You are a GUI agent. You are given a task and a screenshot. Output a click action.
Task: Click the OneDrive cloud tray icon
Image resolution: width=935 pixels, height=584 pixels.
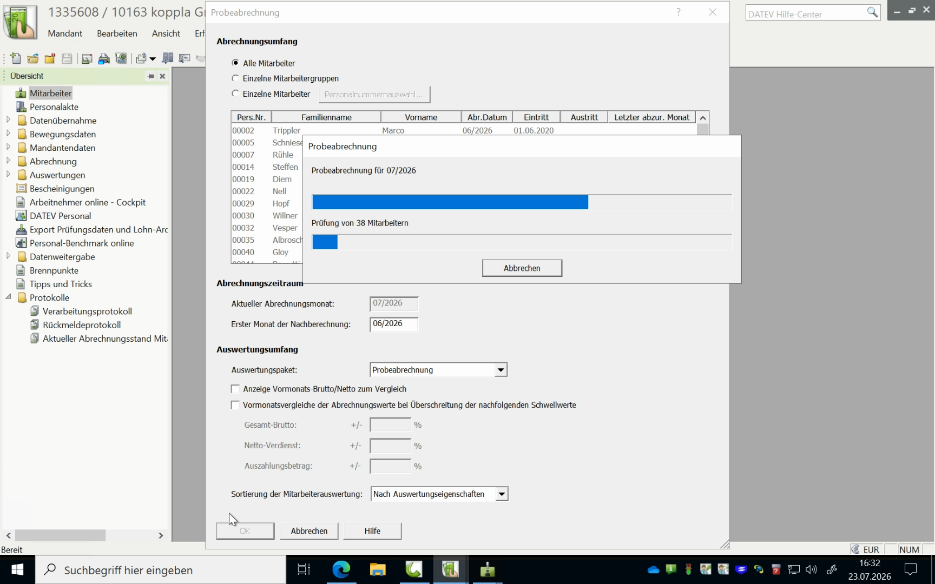[653, 569]
